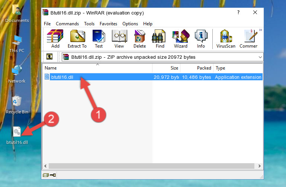Click the password key icon in status bar

coord(53,175)
